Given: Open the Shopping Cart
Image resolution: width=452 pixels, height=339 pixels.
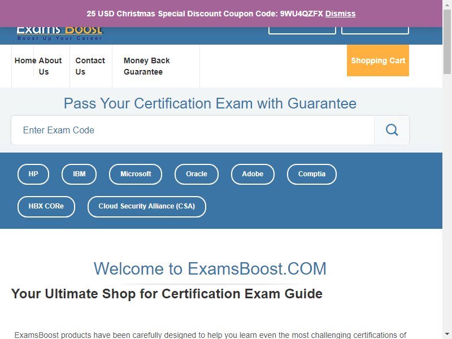Looking at the screenshot, I should [x=378, y=60].
